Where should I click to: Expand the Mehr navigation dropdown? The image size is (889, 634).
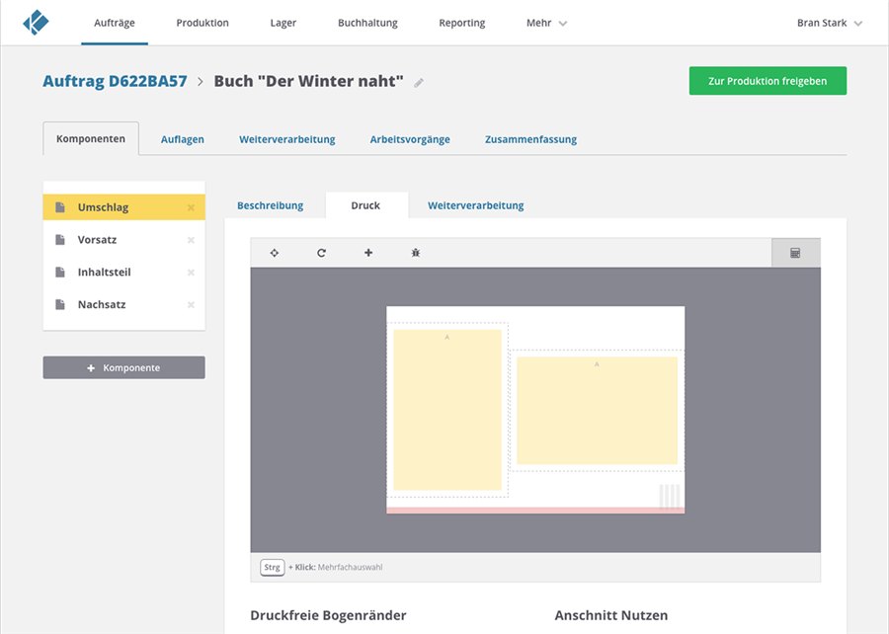point(546,23)
